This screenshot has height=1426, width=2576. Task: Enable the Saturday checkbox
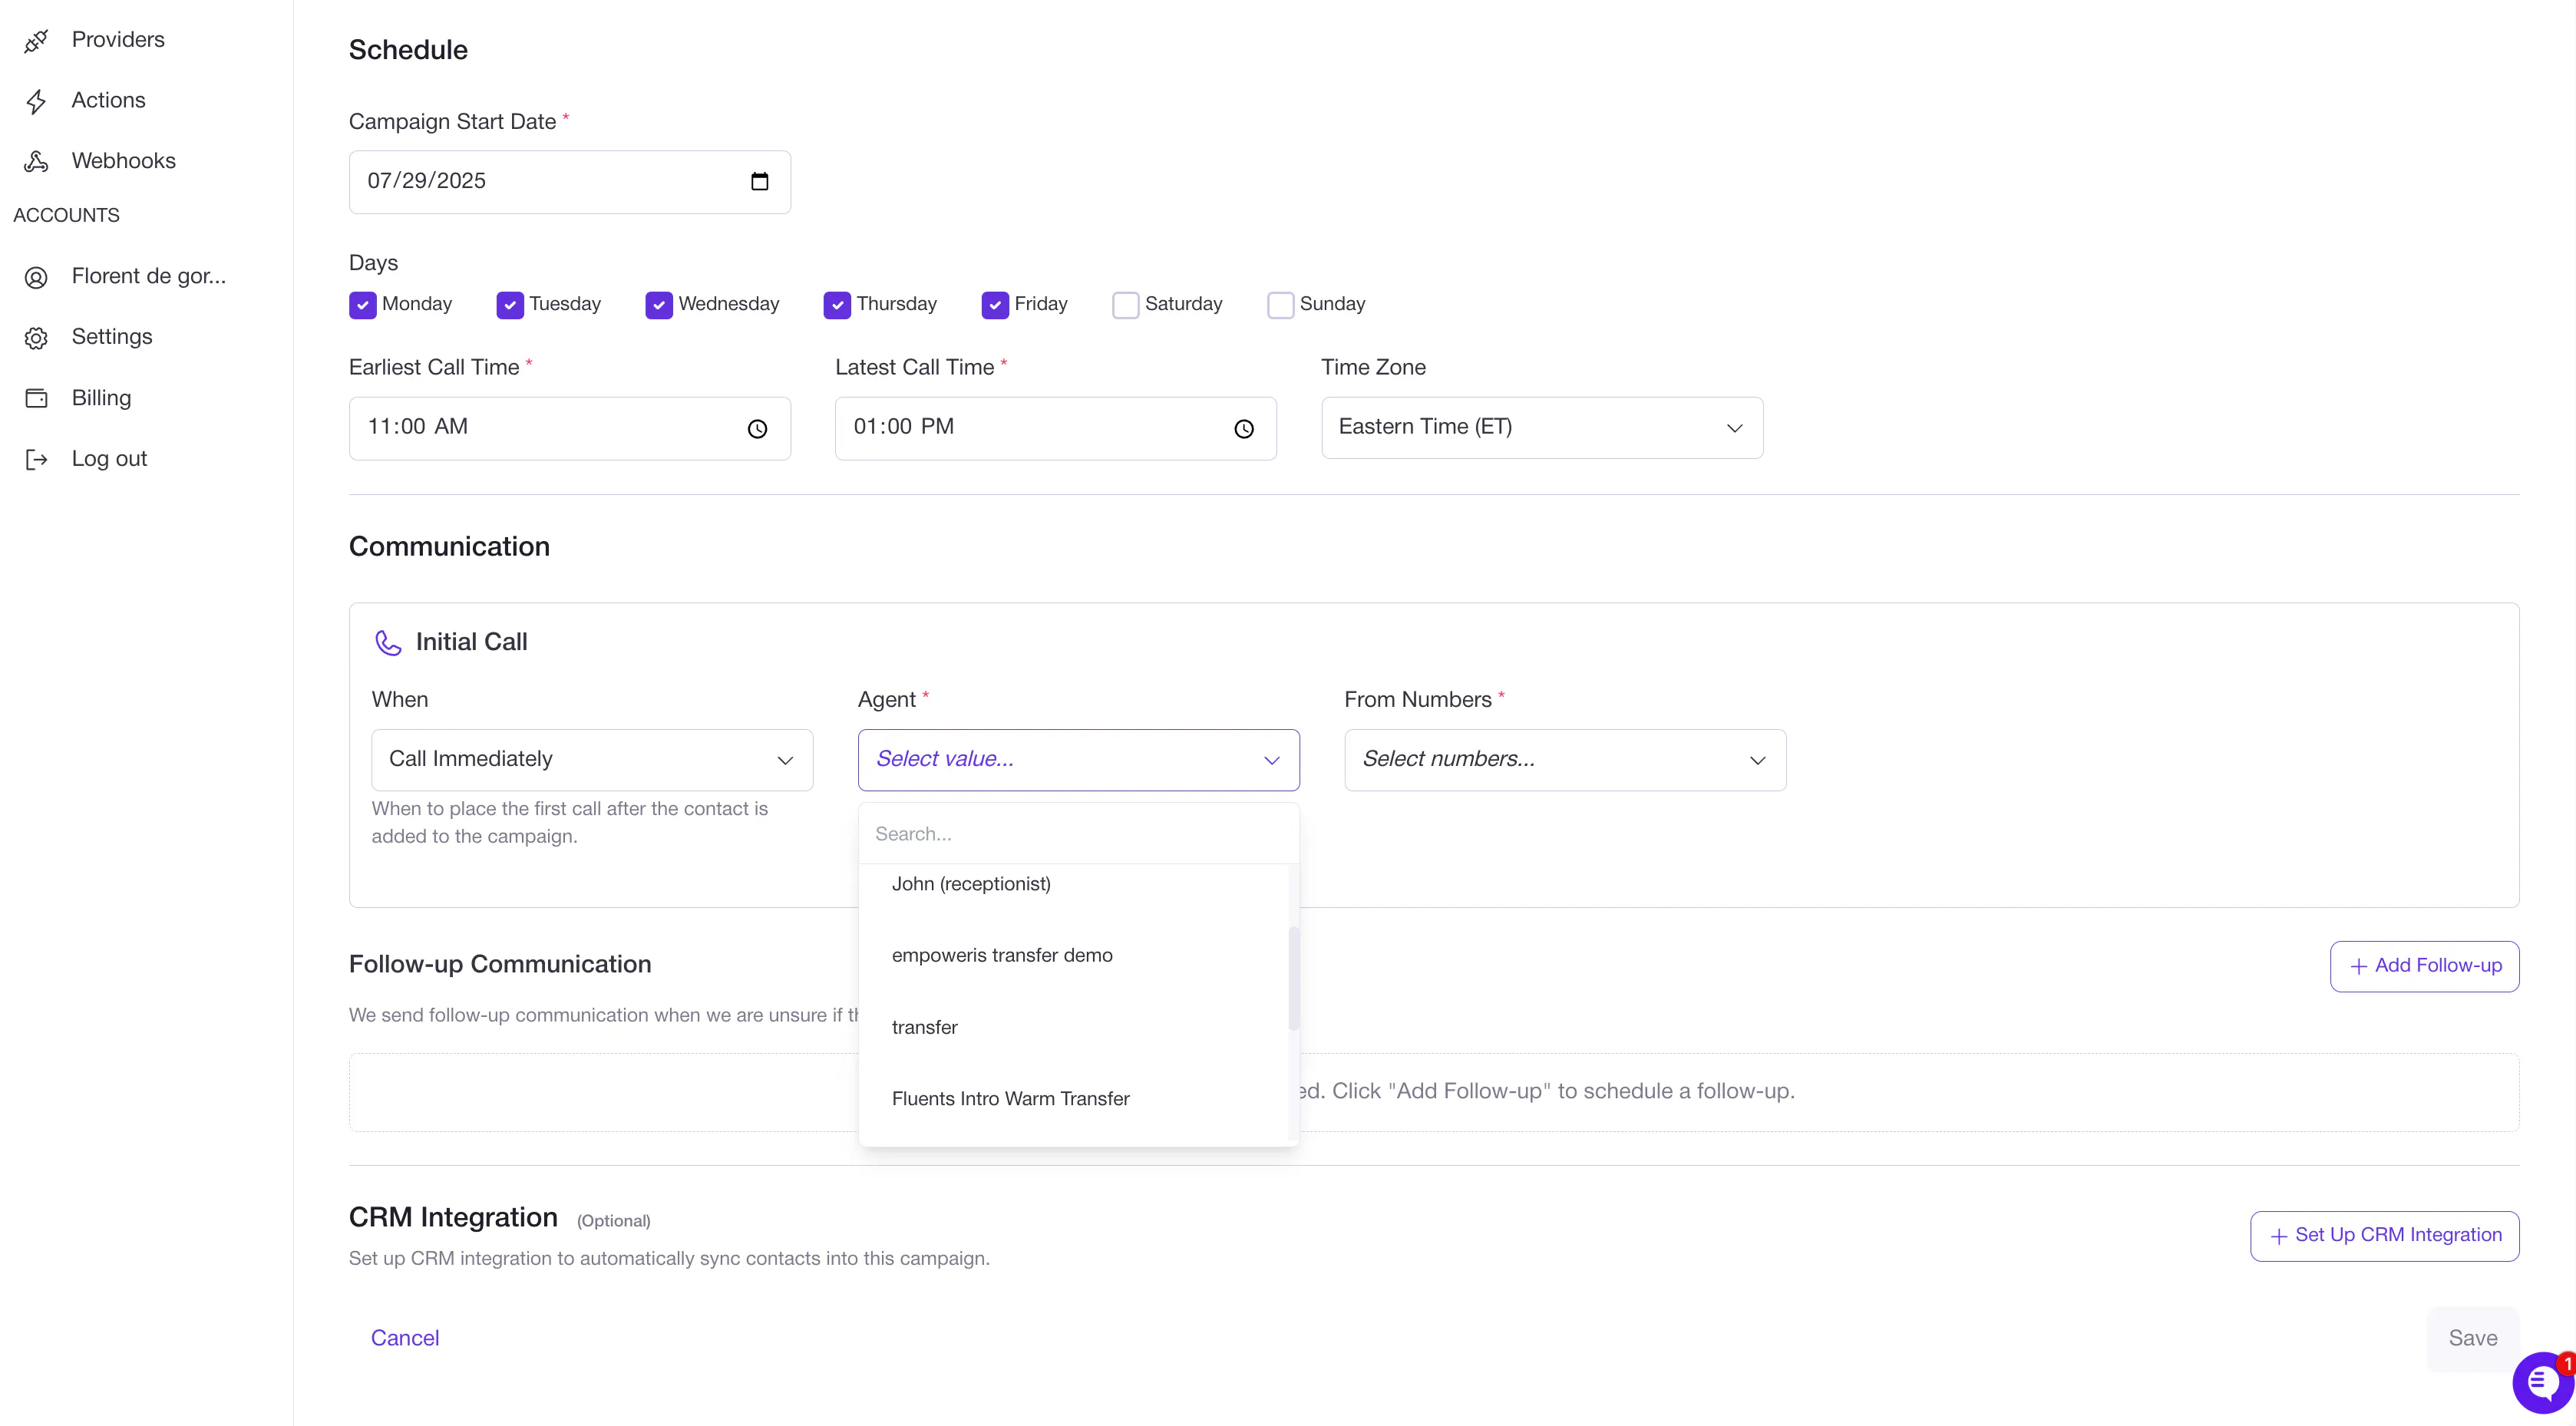coord(1126,305)
